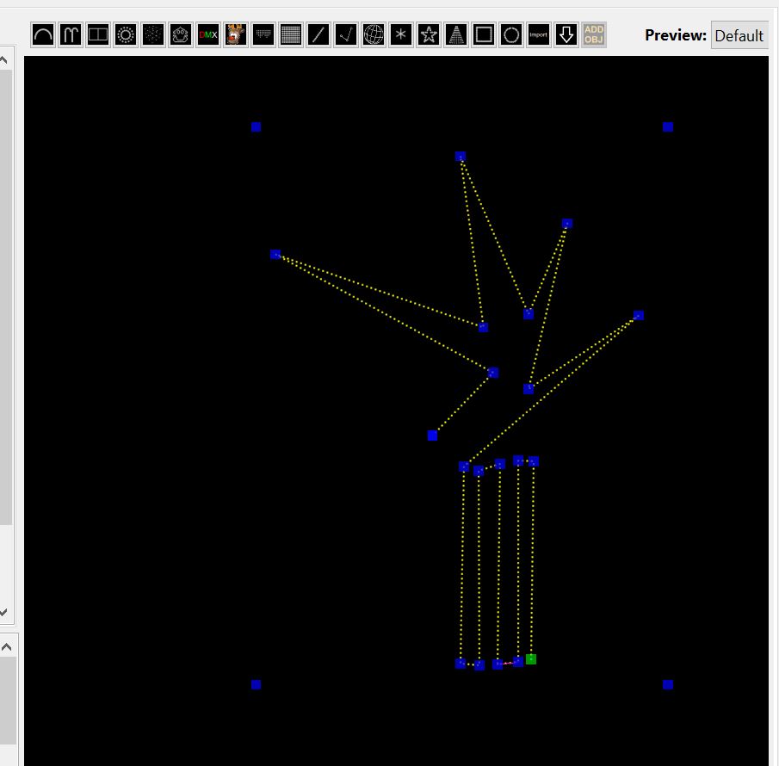Click the upper panel scroll-up arrow
This screenshot has width=779, height=766.
[4, 59]
